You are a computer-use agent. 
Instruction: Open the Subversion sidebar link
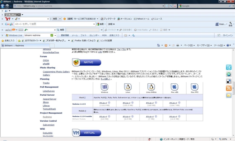[x=48, y=125]
